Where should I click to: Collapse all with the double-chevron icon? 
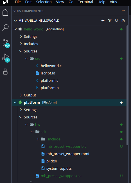click(123, 21)
